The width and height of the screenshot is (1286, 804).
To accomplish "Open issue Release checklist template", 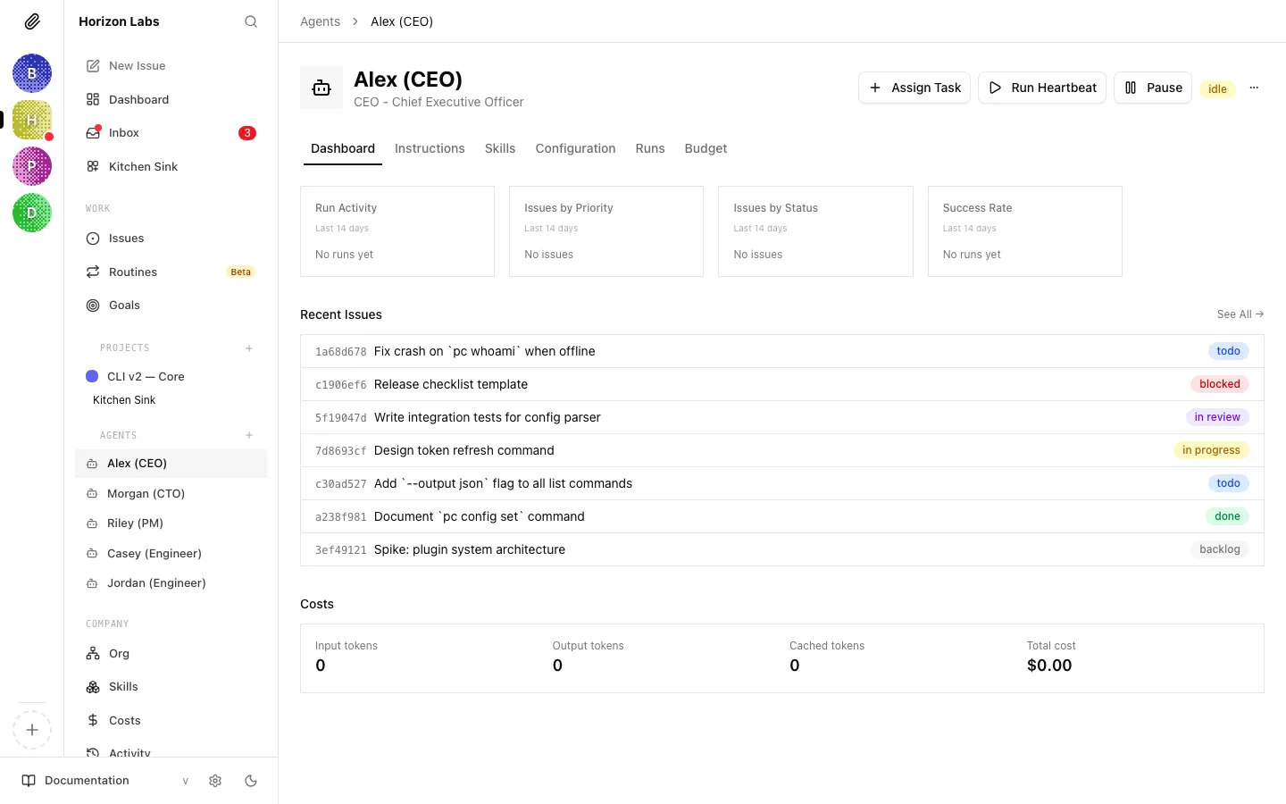I will pyautogui.click(x=782, y=384).
